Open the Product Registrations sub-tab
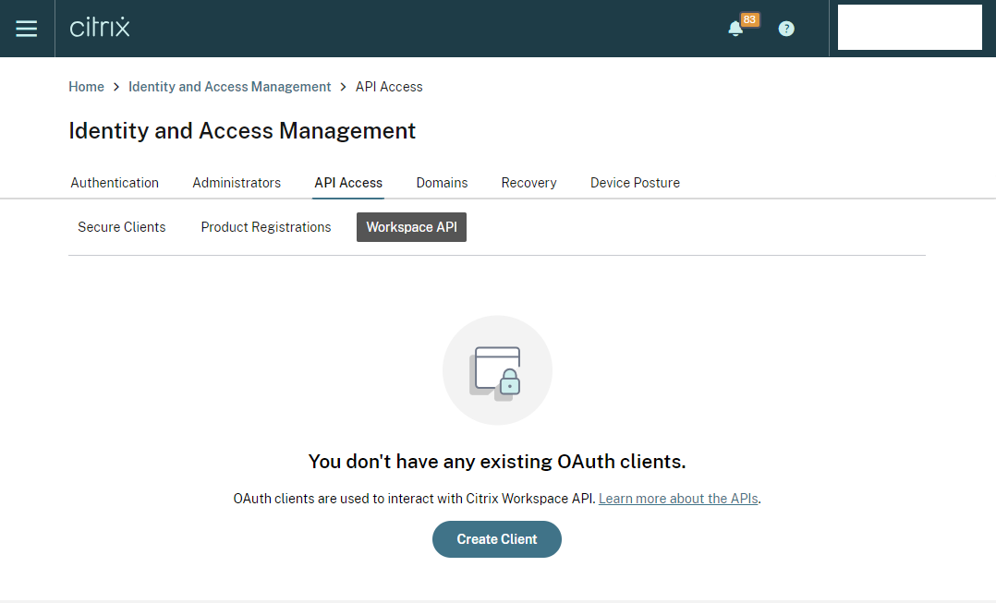This screenshot has width=996, height=603. click(x=266, y=227)
